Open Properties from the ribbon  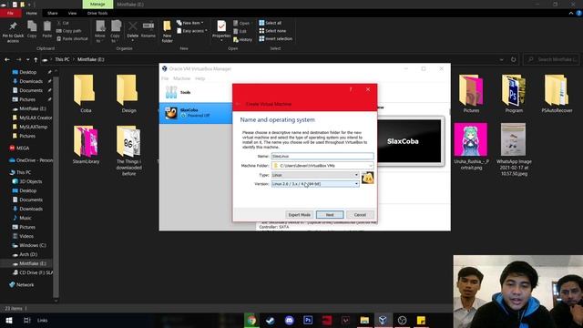point(221,30)
